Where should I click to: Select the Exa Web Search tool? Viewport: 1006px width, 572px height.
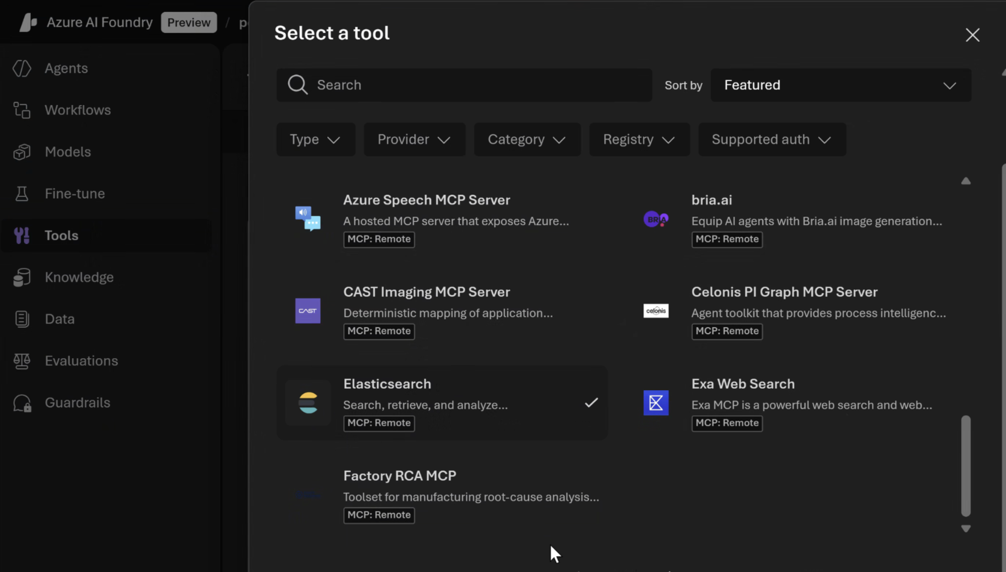[x=743, y=384]
